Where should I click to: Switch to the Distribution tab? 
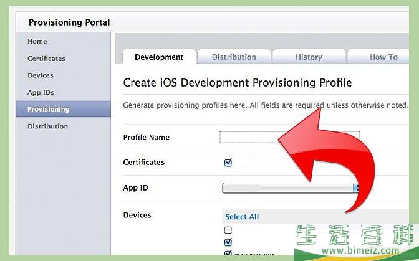point(234,57)
